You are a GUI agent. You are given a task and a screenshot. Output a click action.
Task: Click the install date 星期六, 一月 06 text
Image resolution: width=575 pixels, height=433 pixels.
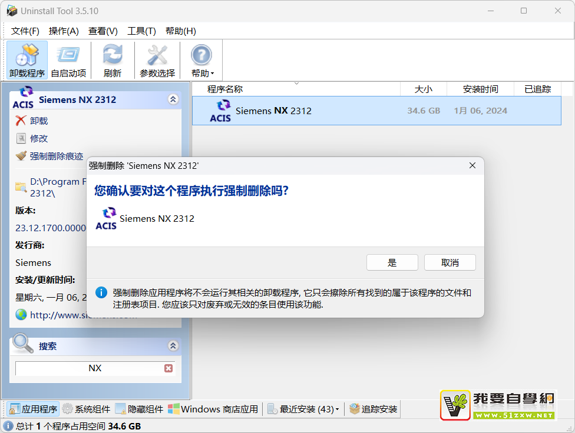[x=51, y=297]
